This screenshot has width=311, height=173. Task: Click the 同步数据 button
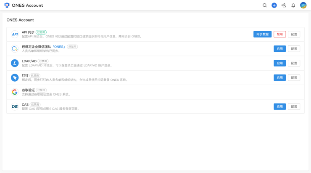tap(262, 34)
